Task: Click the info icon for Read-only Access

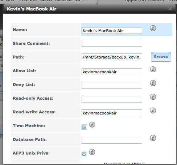Action: (x=153, y=97)
